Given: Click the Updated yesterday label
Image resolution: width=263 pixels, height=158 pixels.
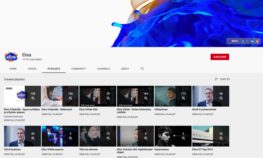Looking at the screenshot, I should (13, 116).
